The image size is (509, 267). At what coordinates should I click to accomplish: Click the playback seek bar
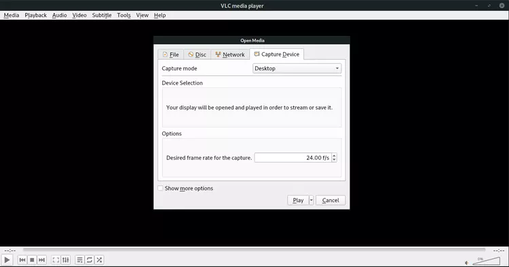(x=254, y=250)
